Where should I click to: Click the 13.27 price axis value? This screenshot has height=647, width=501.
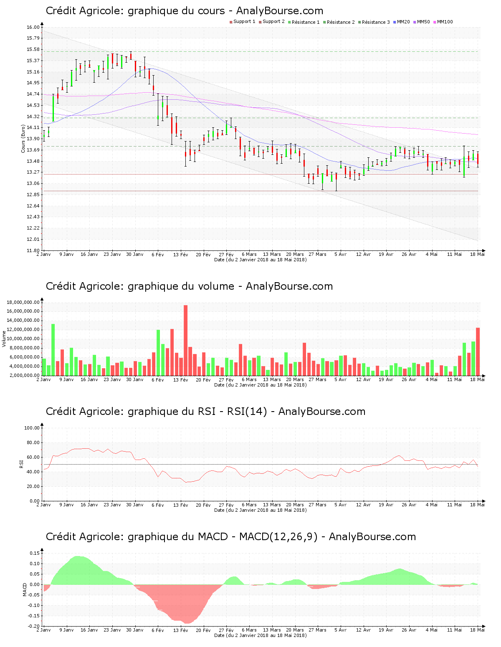coord(33,172)
